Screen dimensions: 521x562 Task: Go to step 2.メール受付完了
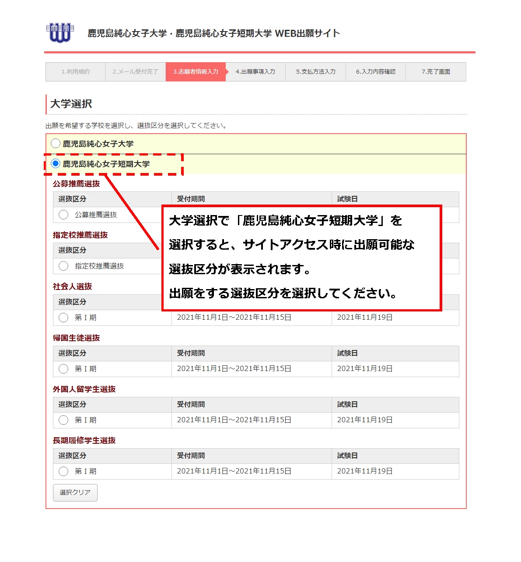(136, 72)
